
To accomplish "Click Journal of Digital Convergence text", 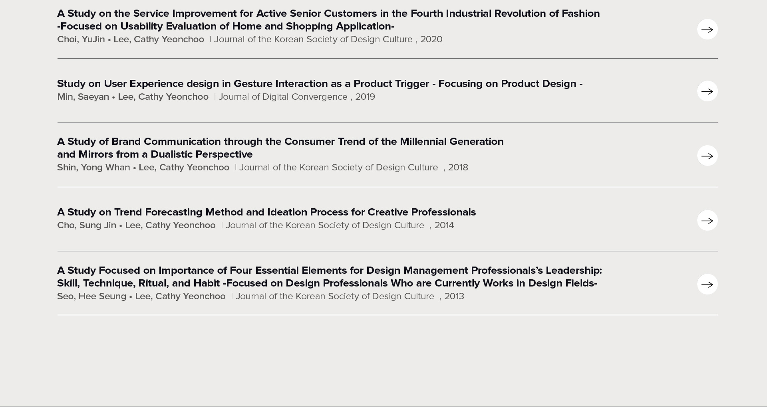I will (x=283, y=97).
